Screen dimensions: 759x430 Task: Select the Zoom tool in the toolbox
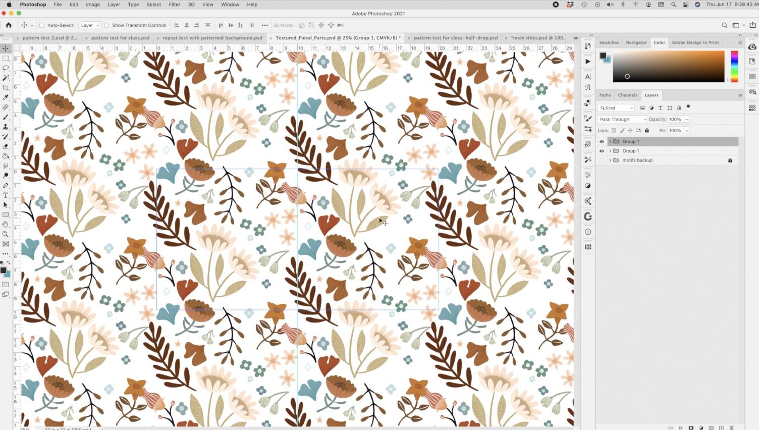coord(6,234)
